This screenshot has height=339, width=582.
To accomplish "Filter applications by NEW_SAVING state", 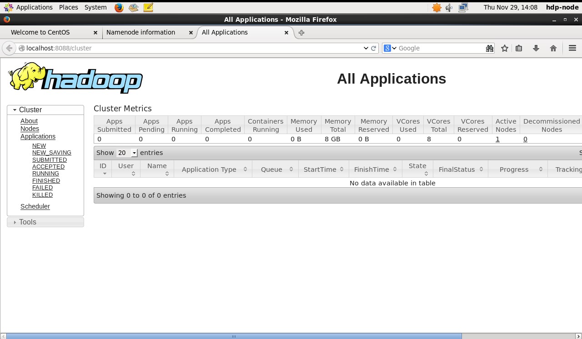I will (x=52, y=153).
